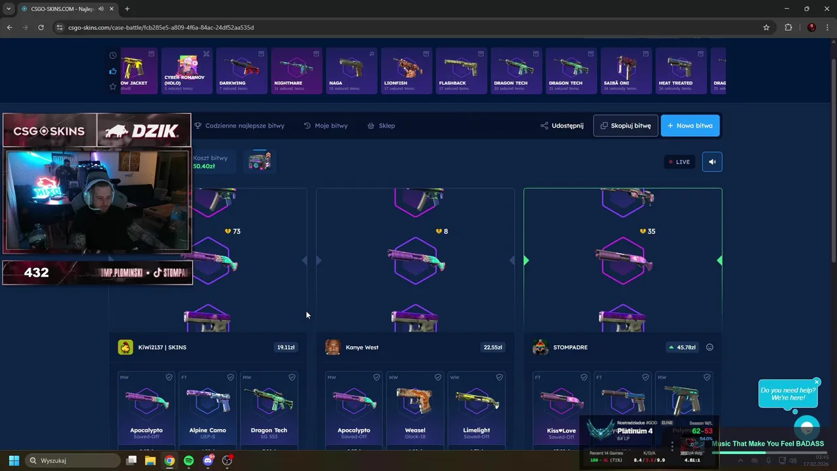Go back to previous page
837x471 pixels.
9,27
